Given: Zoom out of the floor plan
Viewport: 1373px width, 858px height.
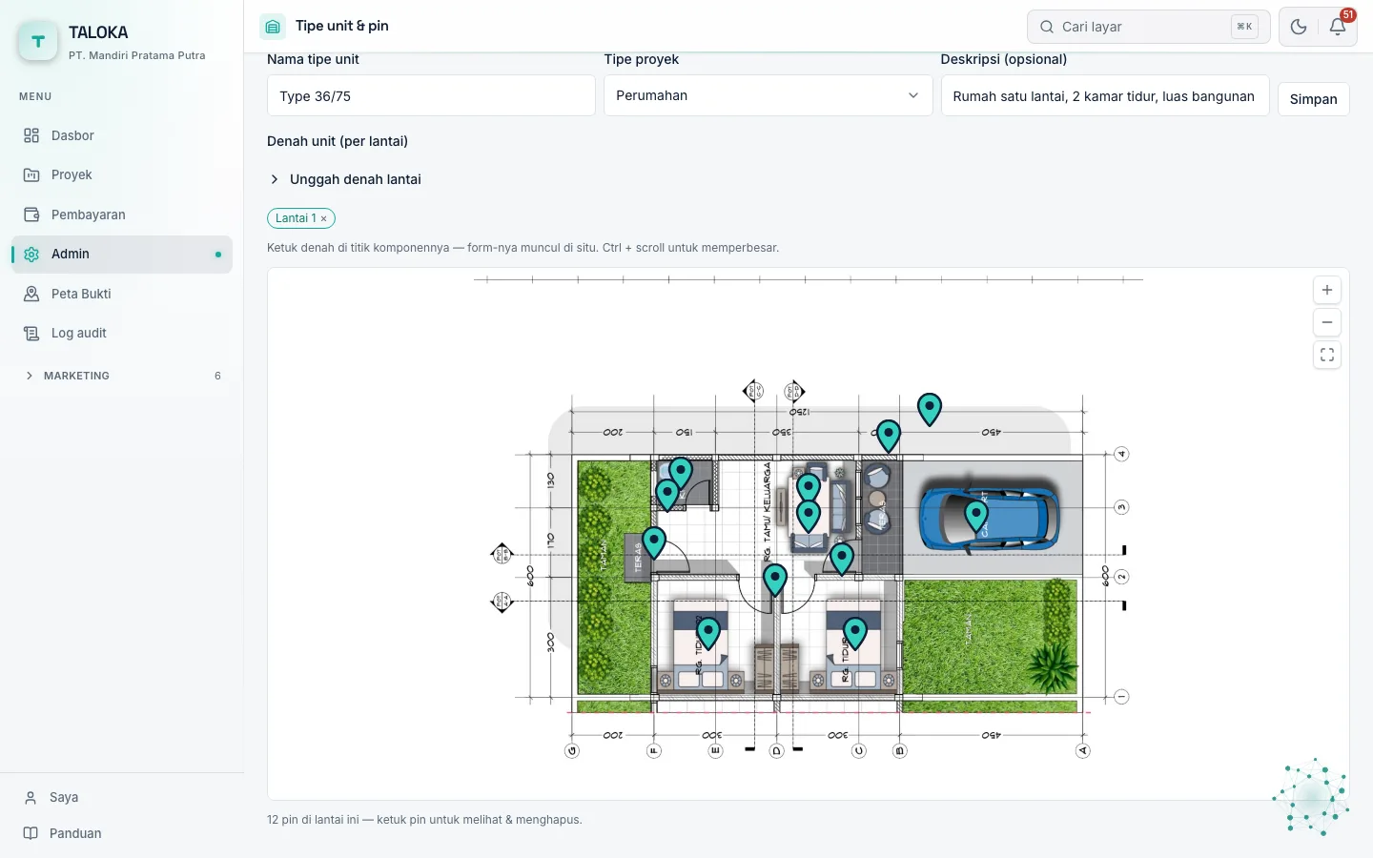Looking at the screenshot, I should click(1326, 322).
